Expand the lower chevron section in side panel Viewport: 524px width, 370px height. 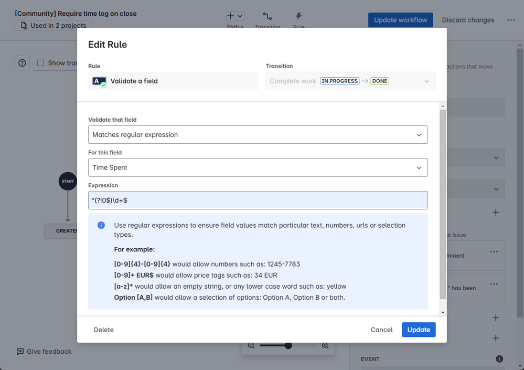(496, 189)
